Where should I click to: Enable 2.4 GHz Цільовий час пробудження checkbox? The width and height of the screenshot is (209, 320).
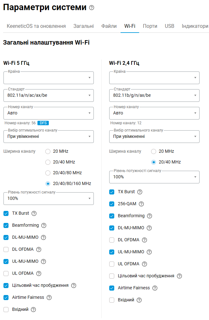[x=112, y=276]
